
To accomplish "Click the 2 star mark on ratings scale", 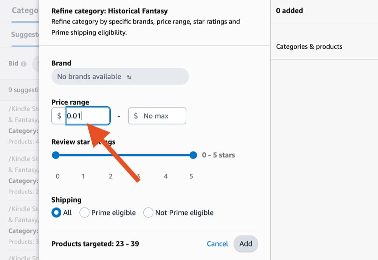I will pyautogui.click(x=111, y=176).
